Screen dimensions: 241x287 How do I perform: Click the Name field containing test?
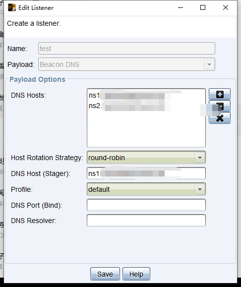(x=126, y=48)
